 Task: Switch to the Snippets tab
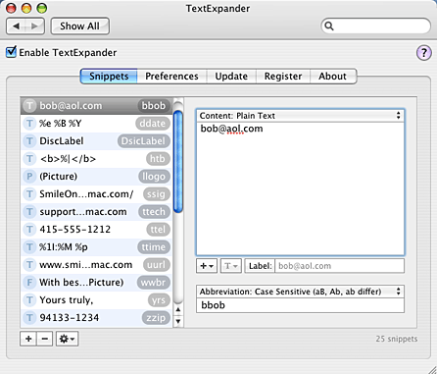tap(109, 77)
